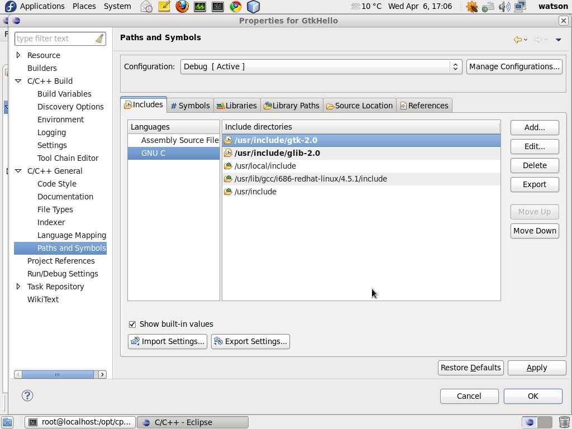Select the i686-redhat-linux/4.5.1/include entry
This screenshot has height=429, width=572.
[361, 179]
